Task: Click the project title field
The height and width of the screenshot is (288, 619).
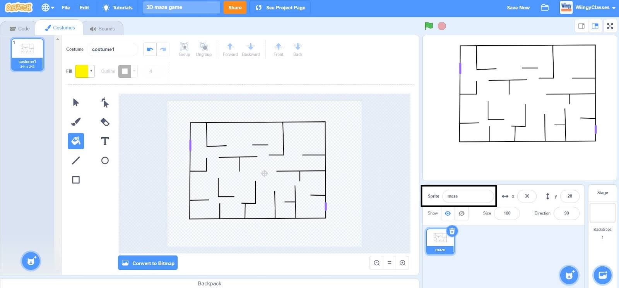Action: [181, 7]
